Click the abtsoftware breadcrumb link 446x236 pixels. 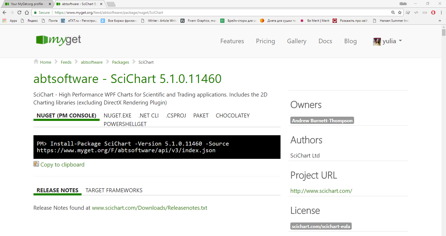pos(92,62)
